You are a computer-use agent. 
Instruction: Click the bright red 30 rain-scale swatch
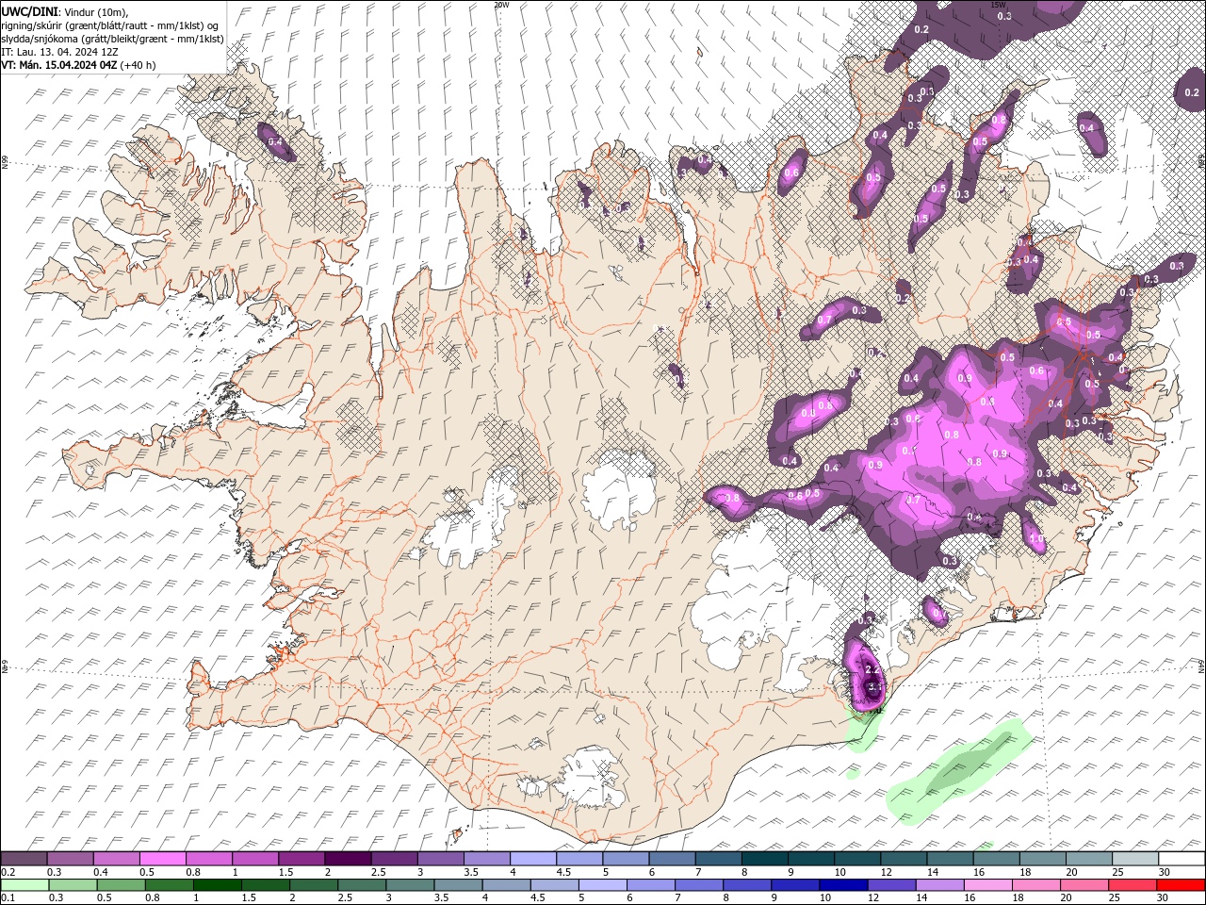pyautogui.click(x=1180, y=885)
